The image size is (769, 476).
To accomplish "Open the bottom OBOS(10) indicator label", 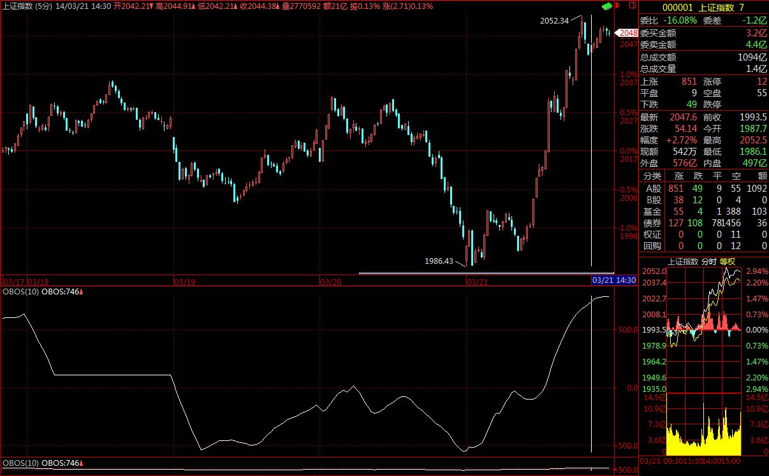I will (x=20, y=463).
